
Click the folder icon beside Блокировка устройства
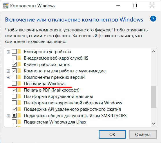pyautogui.click(x=19, y=51)
